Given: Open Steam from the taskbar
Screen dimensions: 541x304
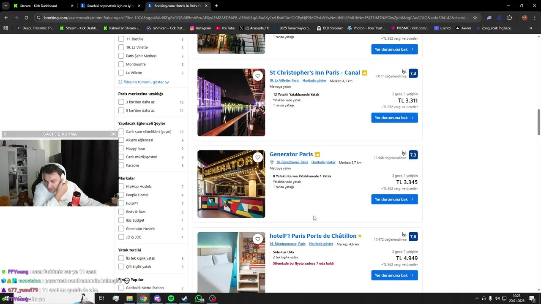Looking at the screenshot, I should (185, 299).
